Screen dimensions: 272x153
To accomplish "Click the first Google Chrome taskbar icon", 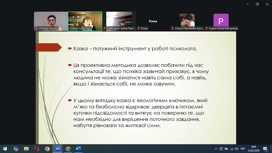I will 47,149.
